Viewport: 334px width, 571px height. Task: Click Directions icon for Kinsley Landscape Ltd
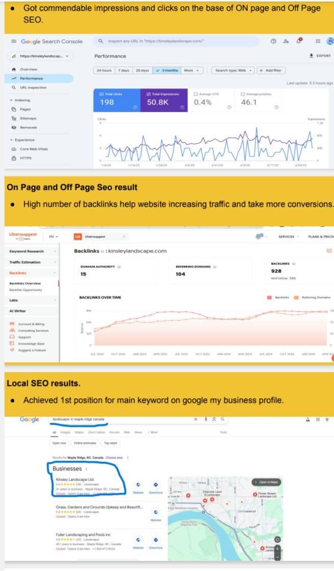coord(156,485)
